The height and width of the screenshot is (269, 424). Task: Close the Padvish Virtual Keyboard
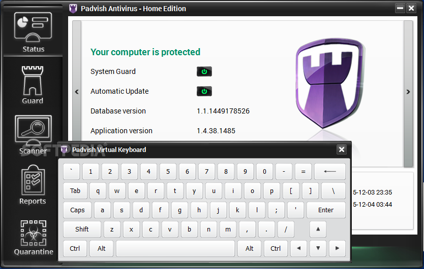[x=342, y=149]
